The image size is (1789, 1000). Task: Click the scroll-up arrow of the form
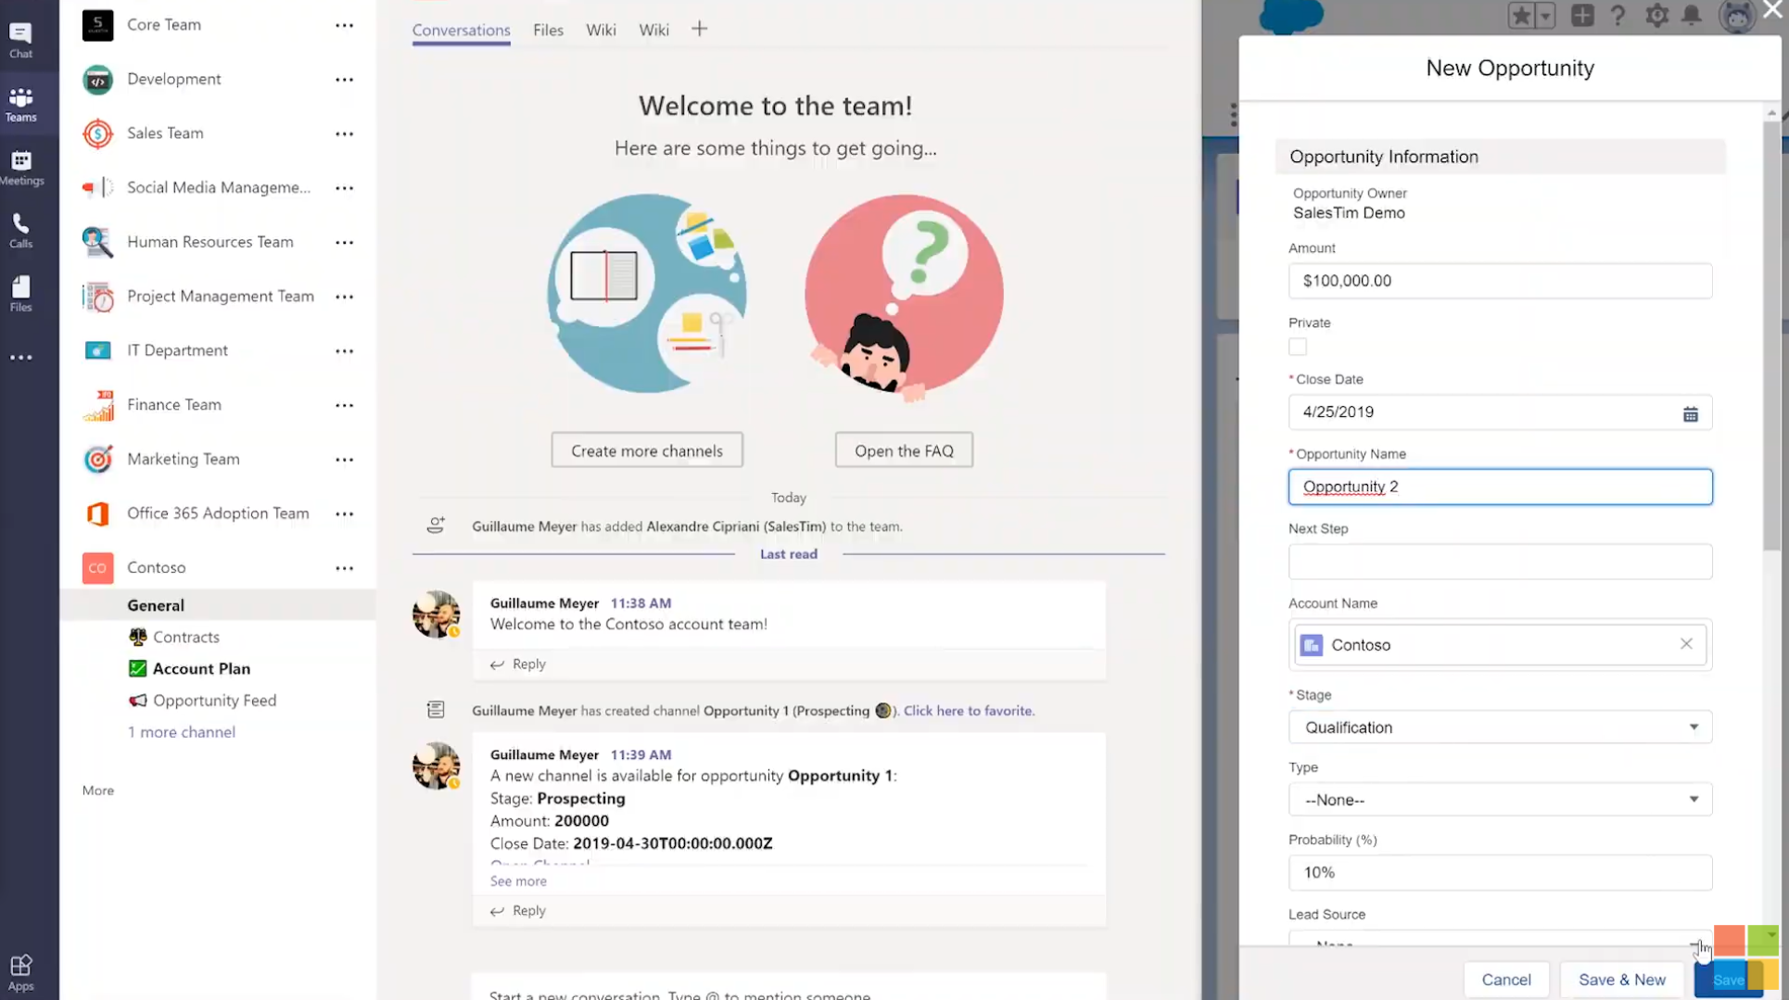1771,113
